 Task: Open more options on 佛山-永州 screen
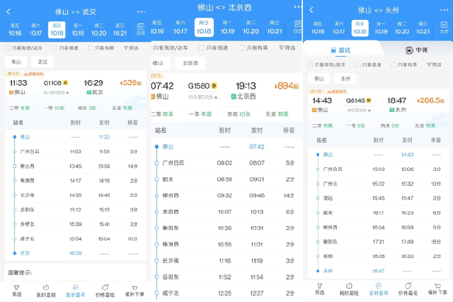click(x=444, y=10)
